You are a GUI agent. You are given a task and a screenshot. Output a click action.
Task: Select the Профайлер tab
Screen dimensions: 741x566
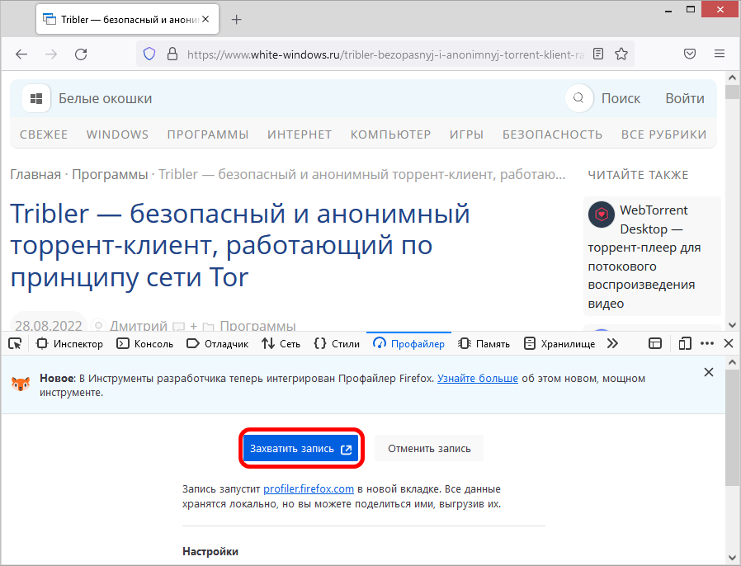pos(408,343)
